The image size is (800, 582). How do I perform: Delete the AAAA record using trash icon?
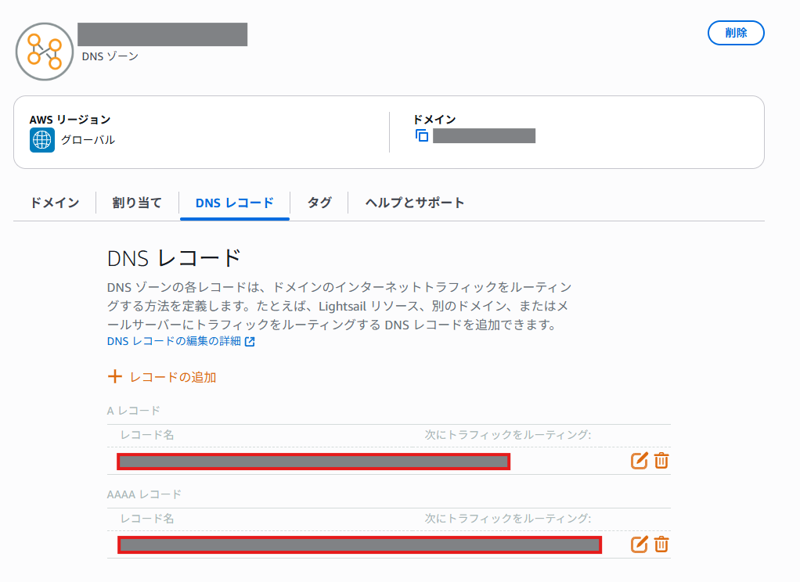(x=661, y=544)
